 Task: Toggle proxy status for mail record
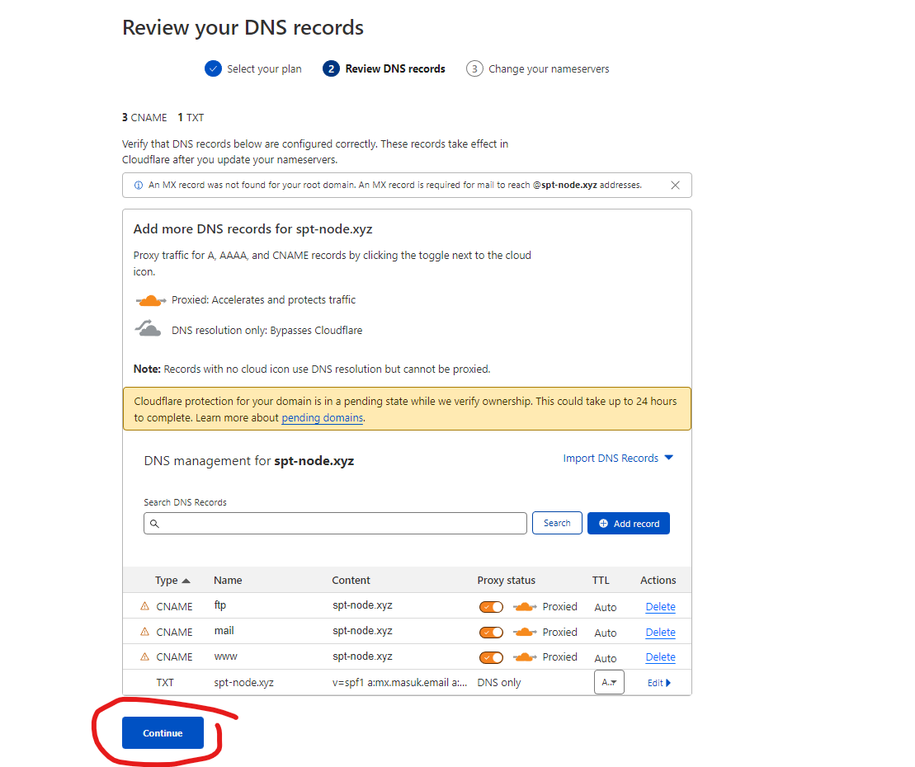pyautogui.click(x=491, y=632)
